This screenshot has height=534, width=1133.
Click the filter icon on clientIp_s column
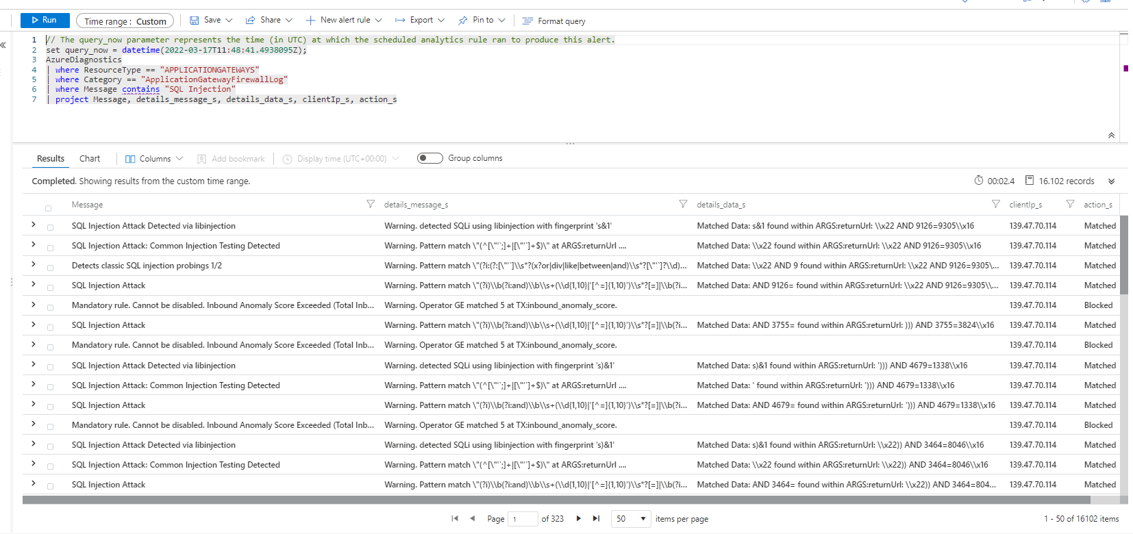tap(1070, 204)
